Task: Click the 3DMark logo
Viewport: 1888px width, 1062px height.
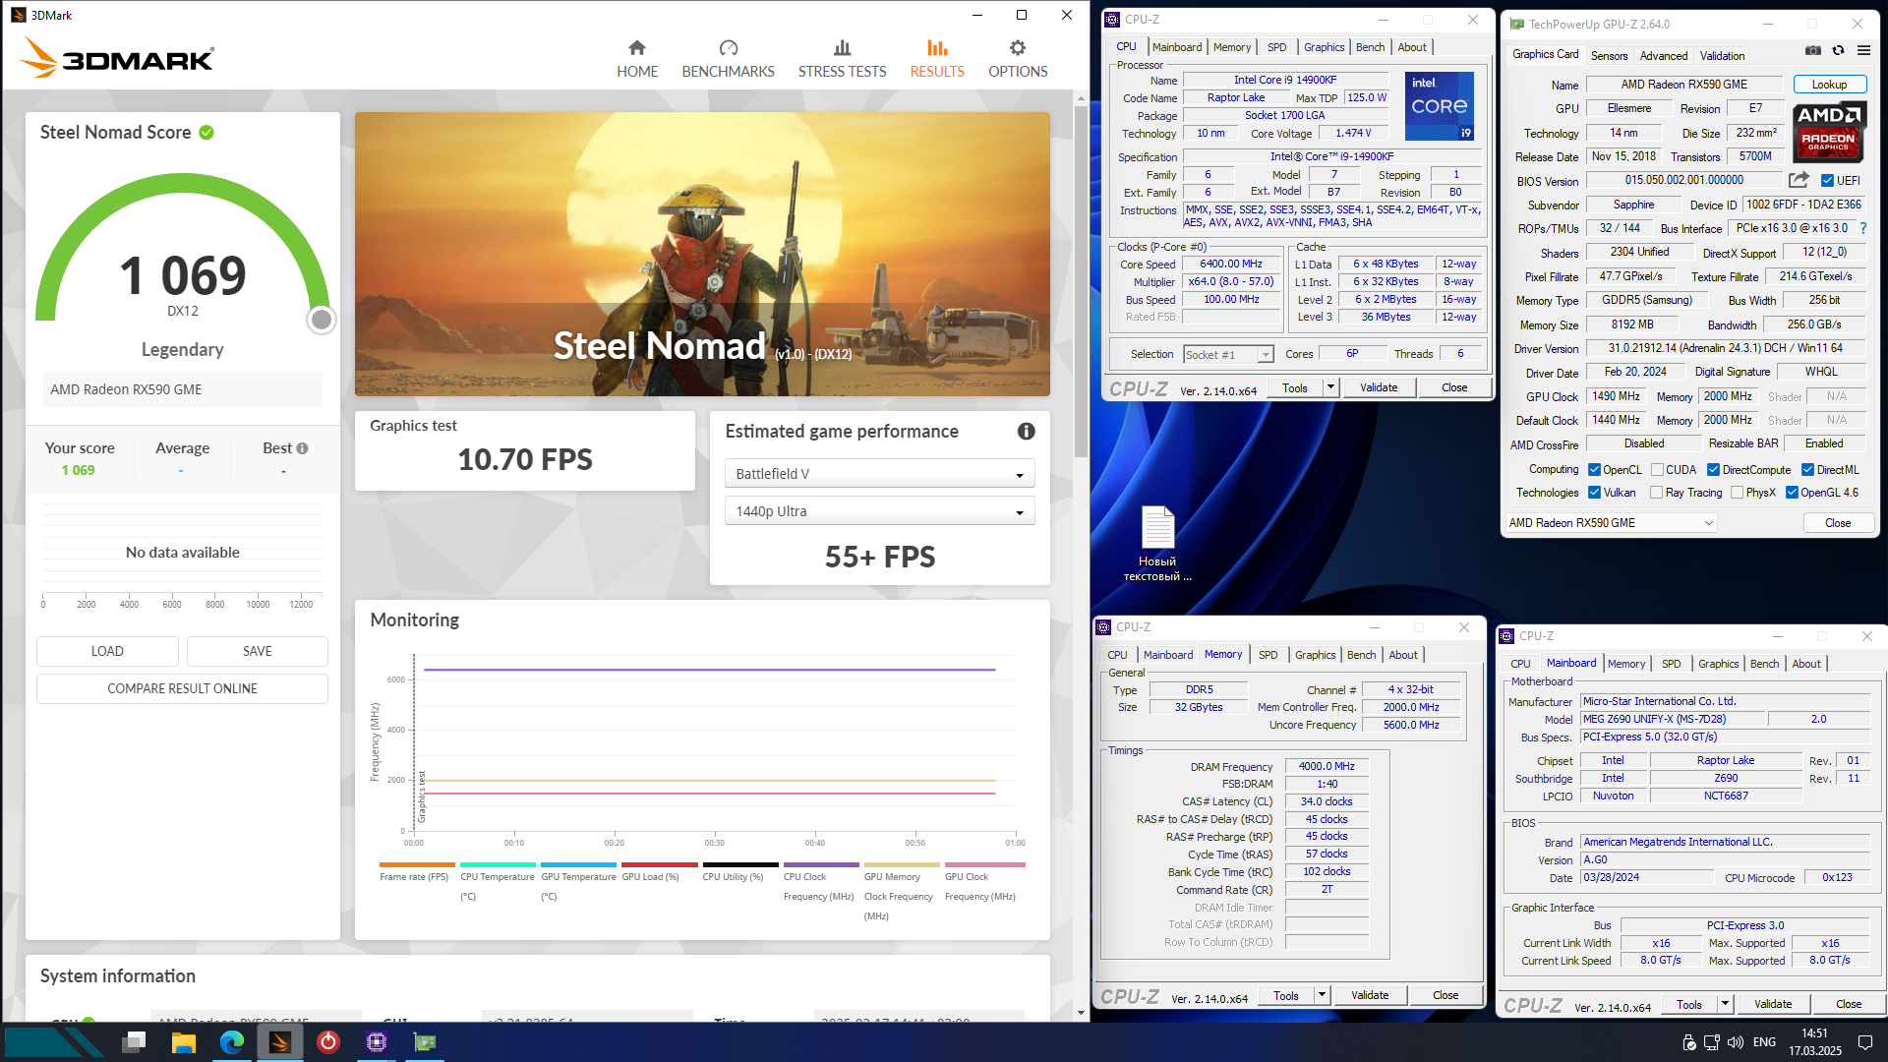Action: 117,58
